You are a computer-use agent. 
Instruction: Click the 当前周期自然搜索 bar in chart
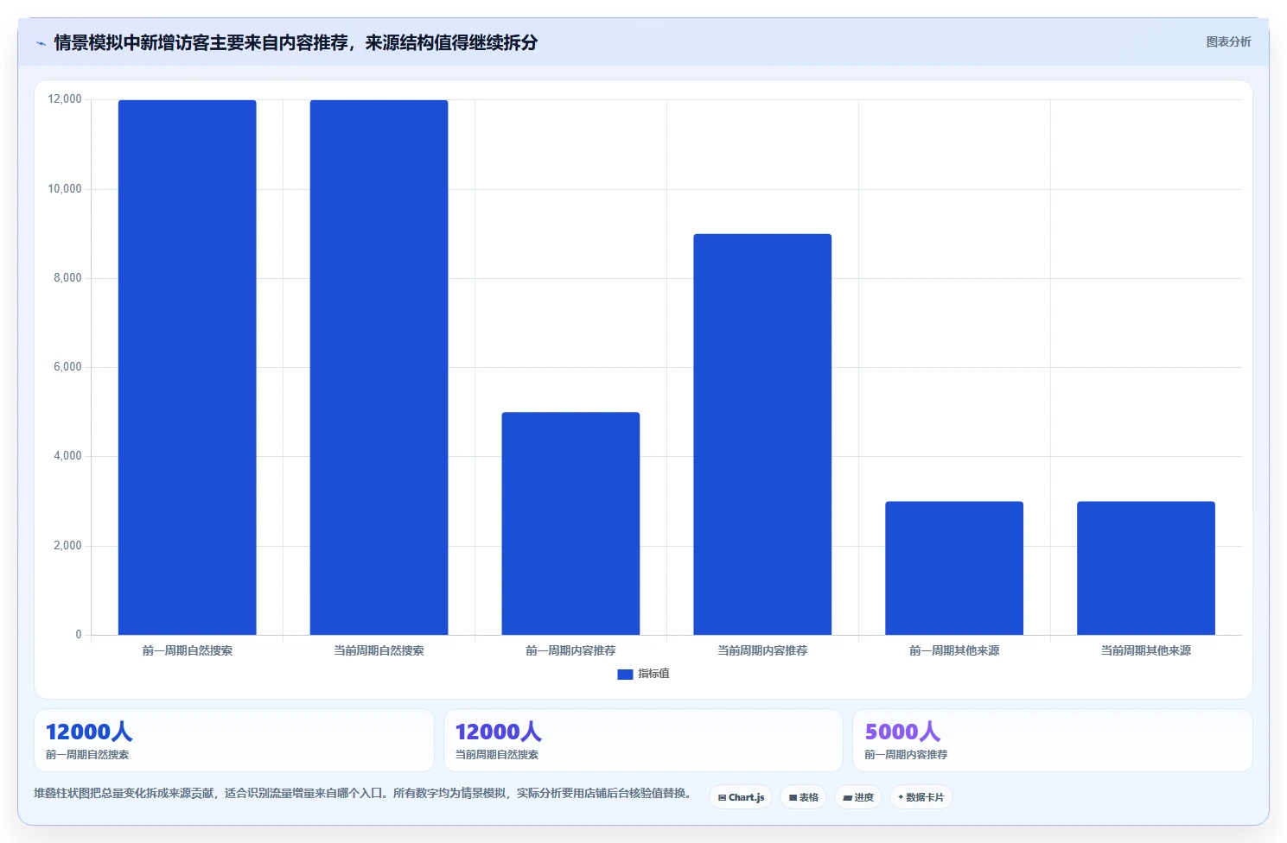[379, 367]
